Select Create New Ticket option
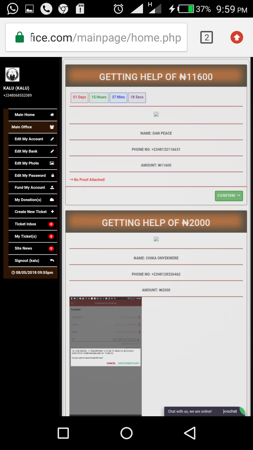Image resolution: width=253 pixels, height=450 pixels. point(33,212)
